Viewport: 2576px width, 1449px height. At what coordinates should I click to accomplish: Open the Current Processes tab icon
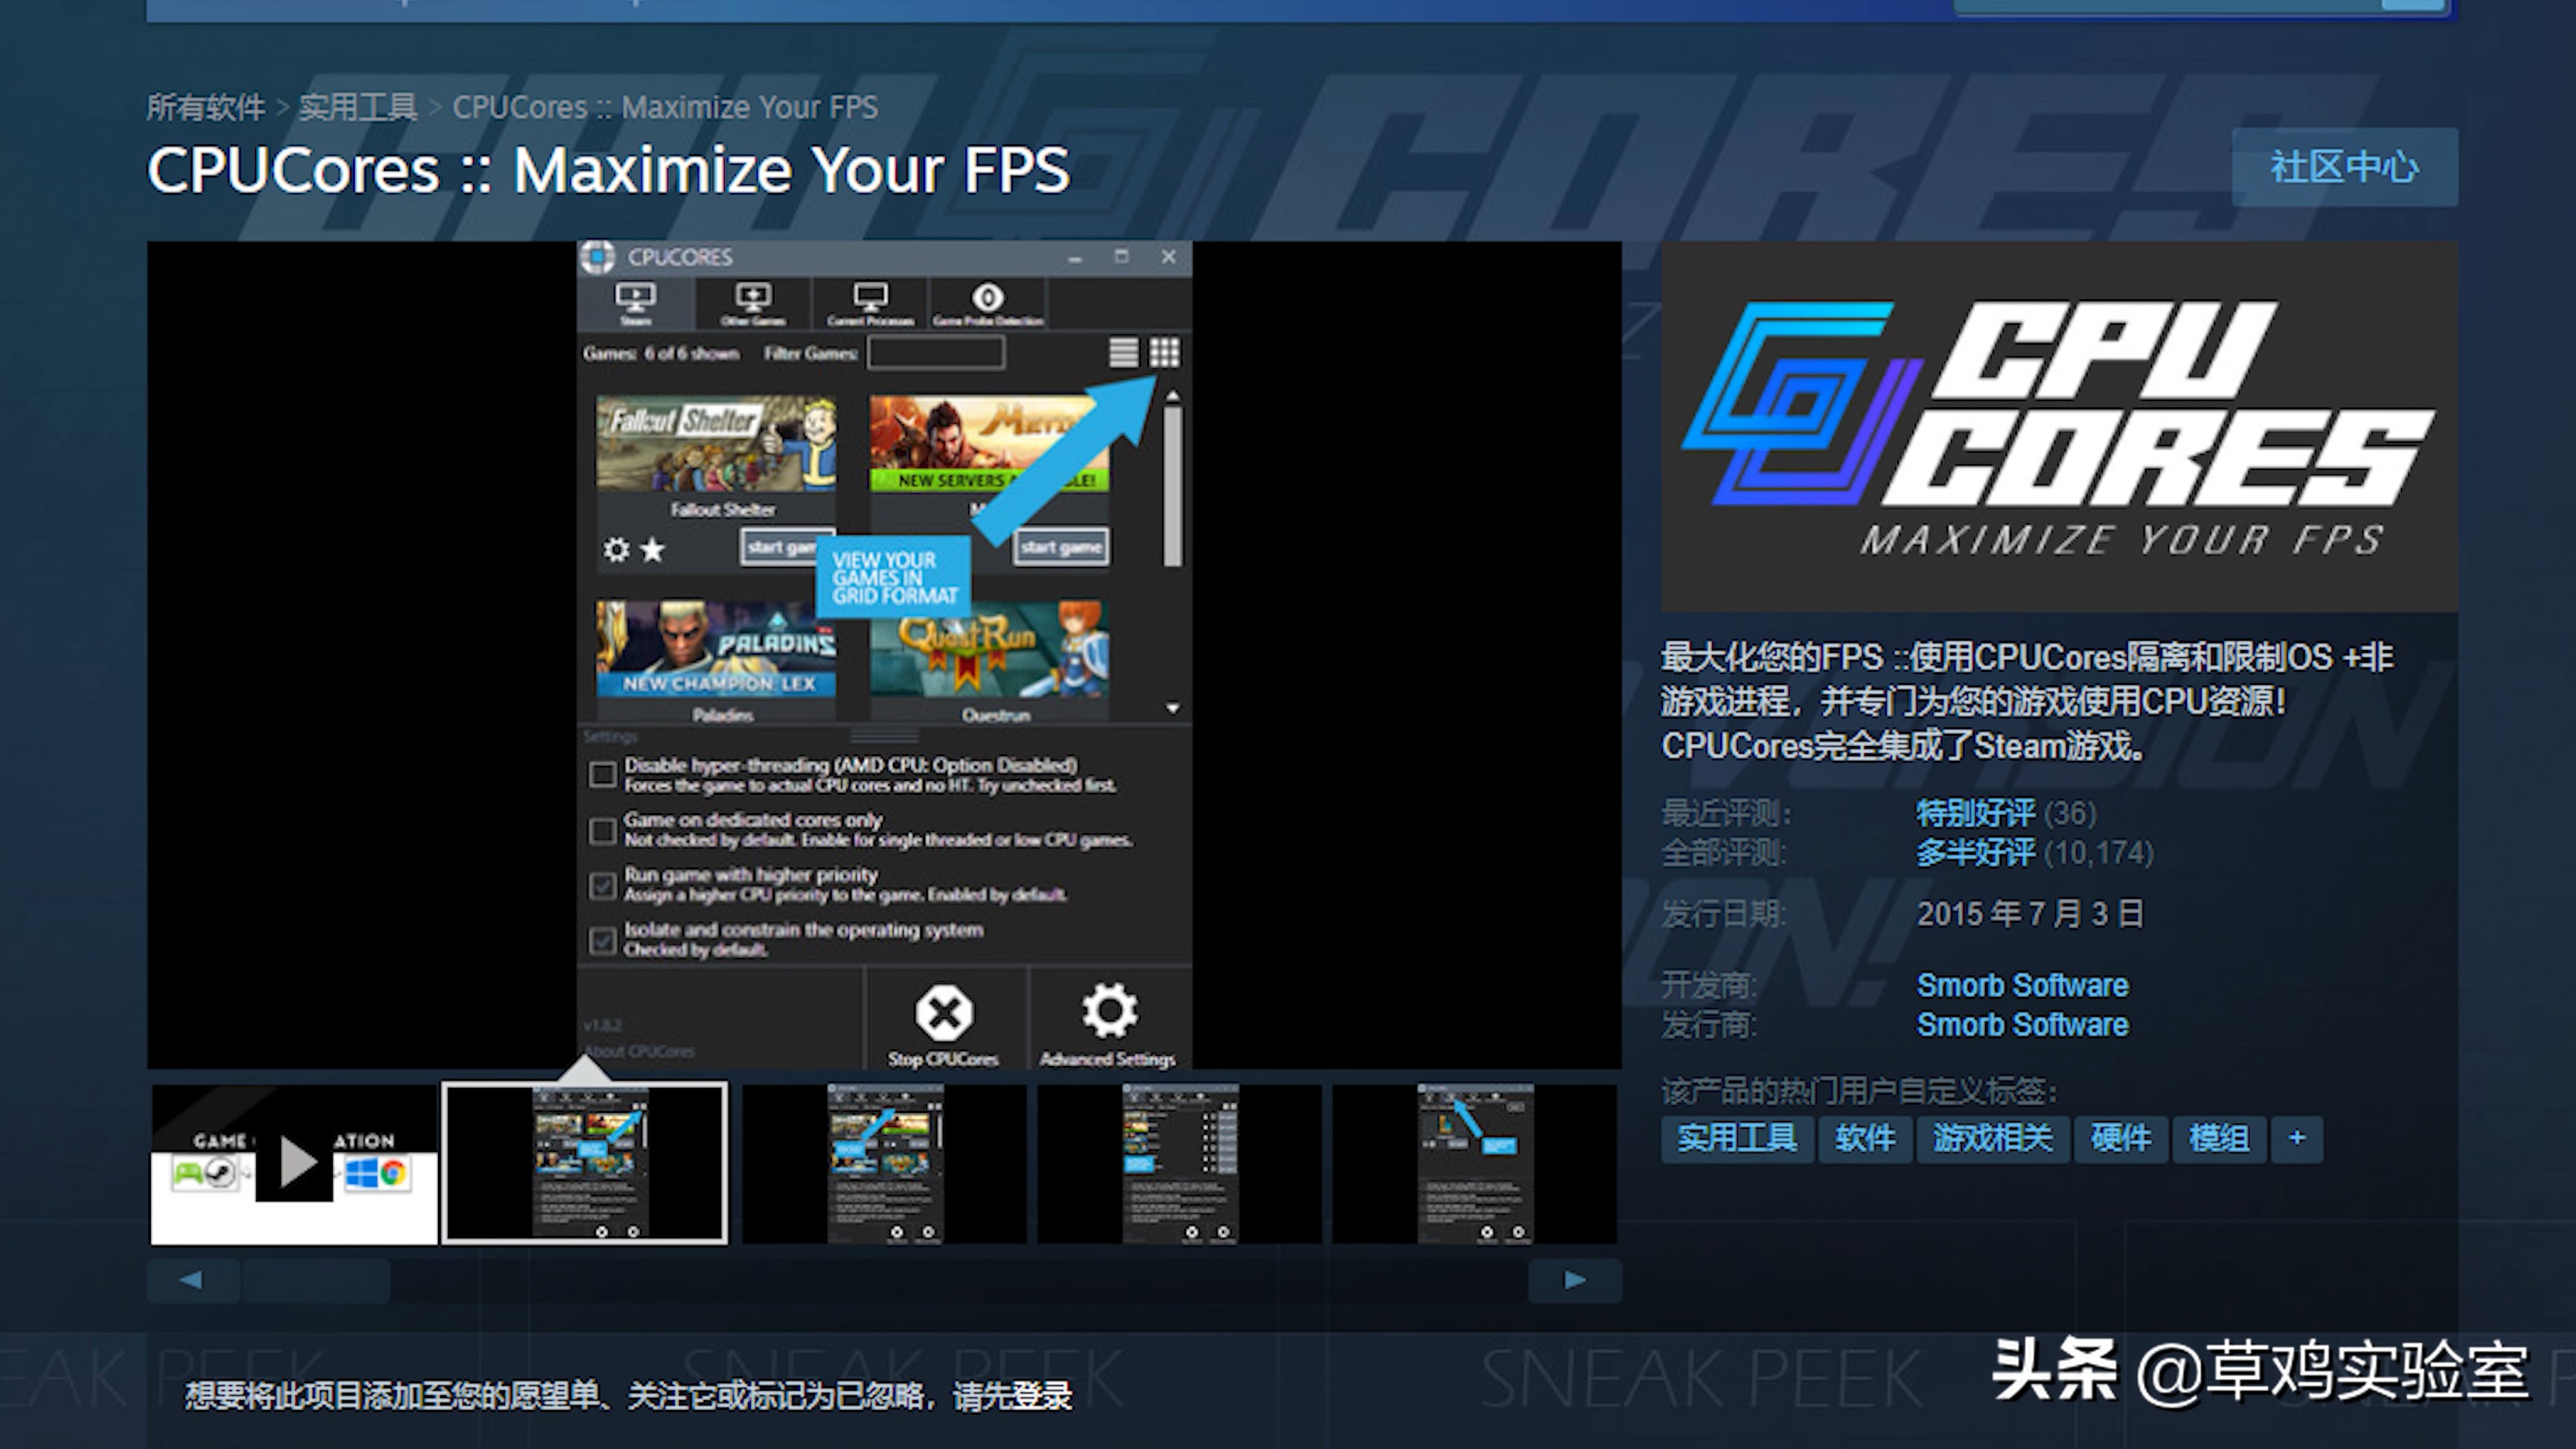[x=870, y=303]
